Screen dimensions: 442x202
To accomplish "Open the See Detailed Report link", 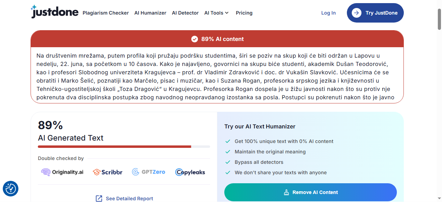I will click(129, 199).
